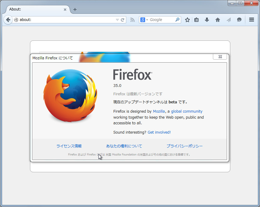Click the back navigation arrow
The image size is (260, 207).
8,19
